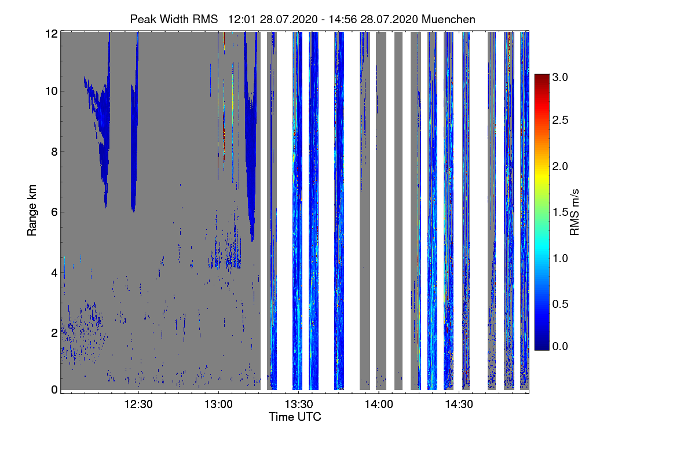Click the 12:30 time axis tick label

(138, 404)
